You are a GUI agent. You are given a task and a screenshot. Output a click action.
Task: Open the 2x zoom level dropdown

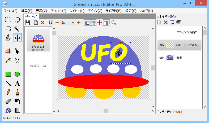(x=68, y=23)
